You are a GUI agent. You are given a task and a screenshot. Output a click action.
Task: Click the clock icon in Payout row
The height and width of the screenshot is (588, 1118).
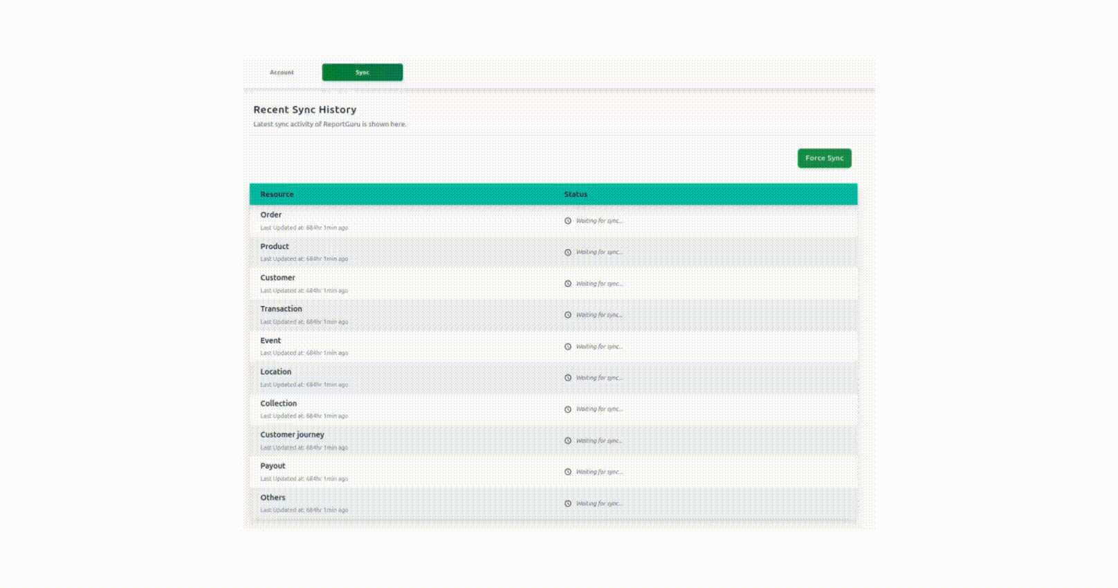tap(568, 472)
